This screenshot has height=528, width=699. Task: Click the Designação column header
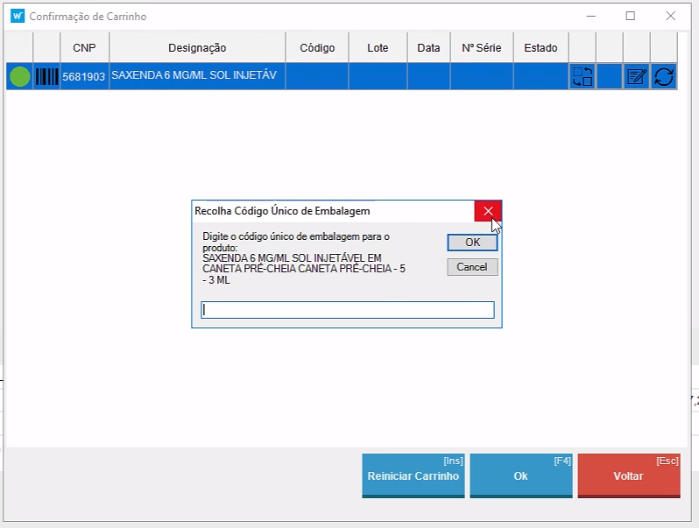(x=197, y=48)
